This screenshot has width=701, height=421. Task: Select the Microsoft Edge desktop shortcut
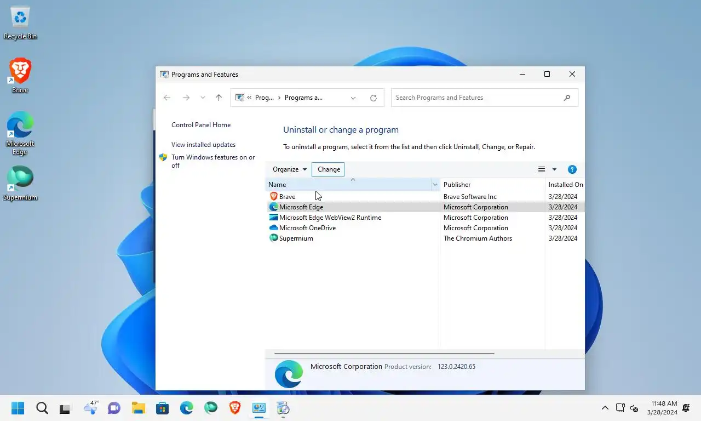point(20,134)
